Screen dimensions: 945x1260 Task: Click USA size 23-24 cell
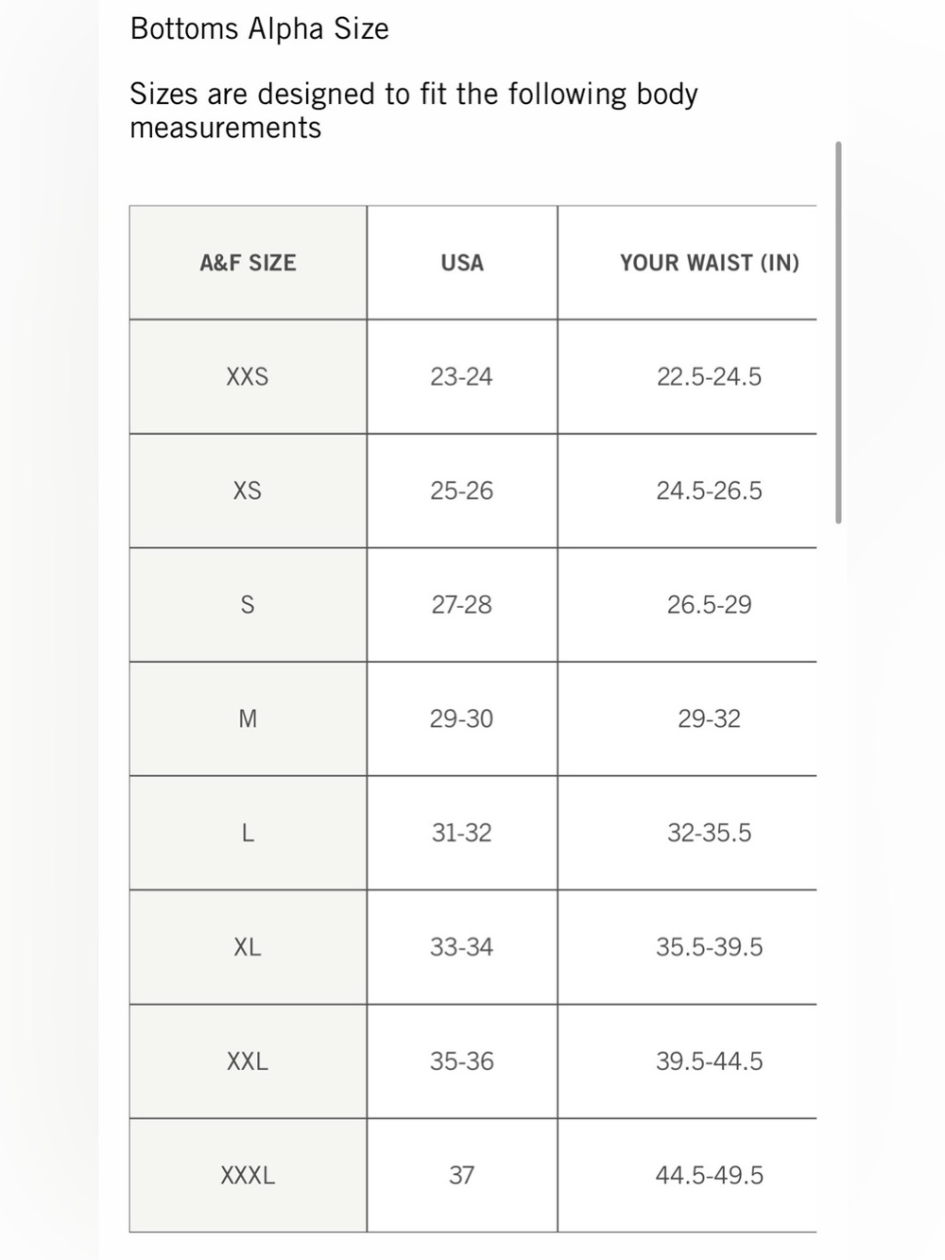click(462, 377)
